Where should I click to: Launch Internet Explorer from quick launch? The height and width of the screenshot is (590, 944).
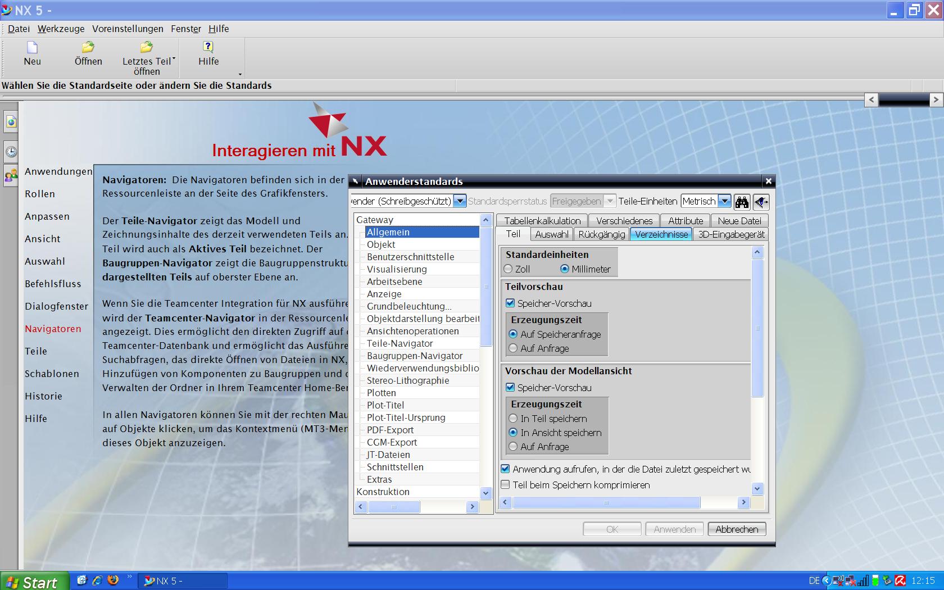point(97,580)
